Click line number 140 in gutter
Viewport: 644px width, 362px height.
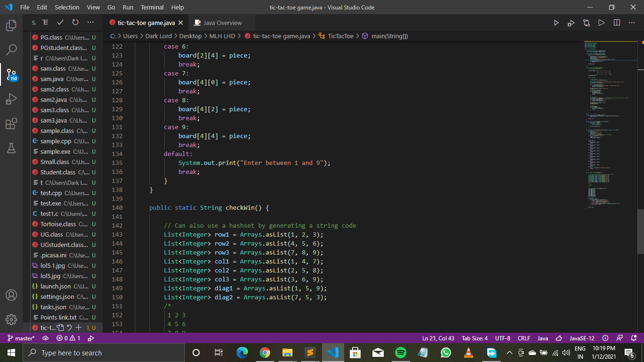coord(117,207)
